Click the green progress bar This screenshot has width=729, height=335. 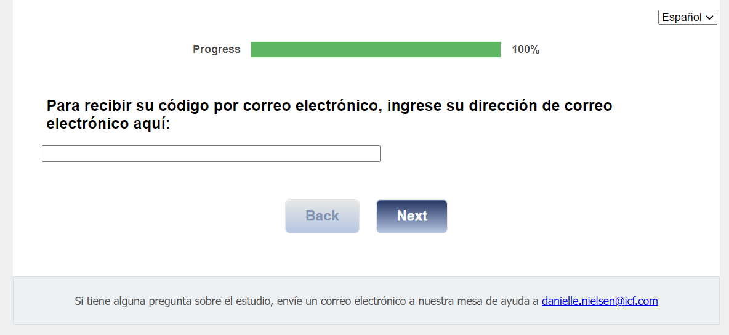[376, 50]
